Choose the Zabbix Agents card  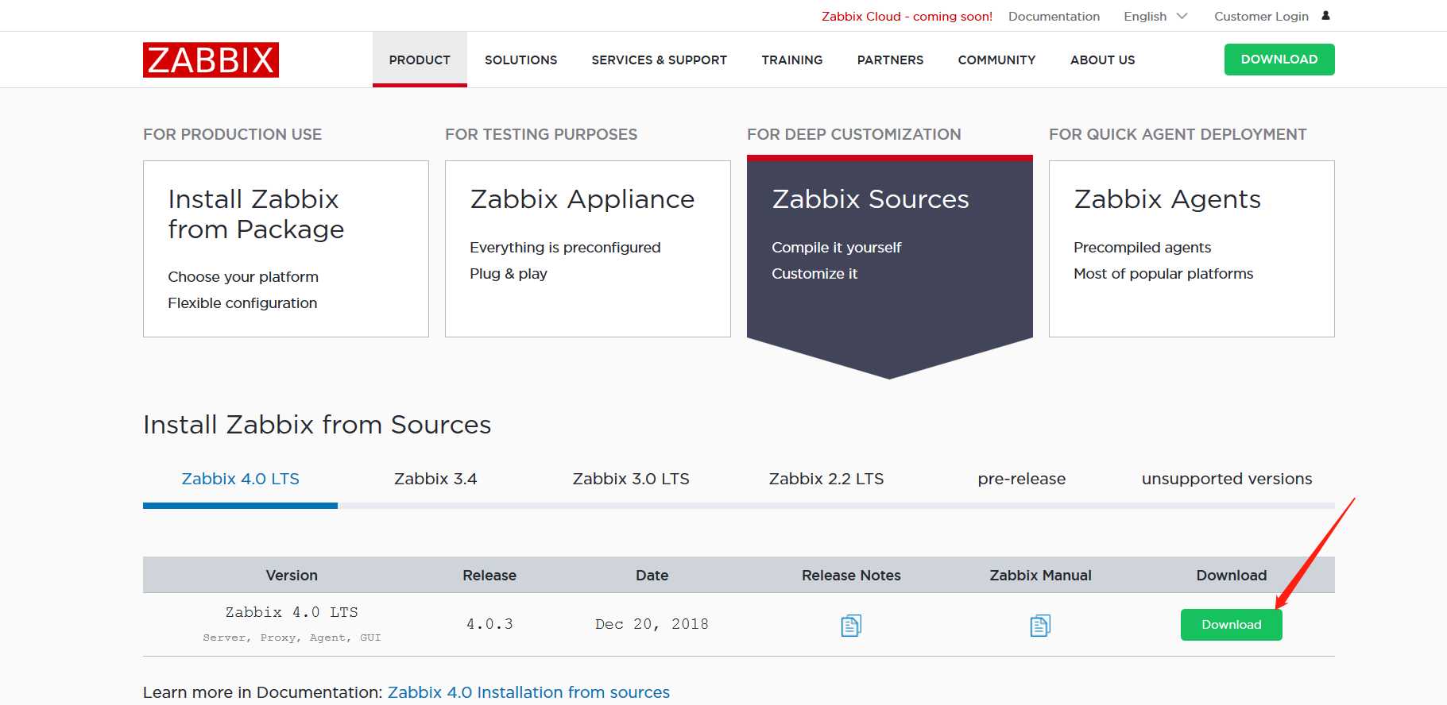(1192, 249)
